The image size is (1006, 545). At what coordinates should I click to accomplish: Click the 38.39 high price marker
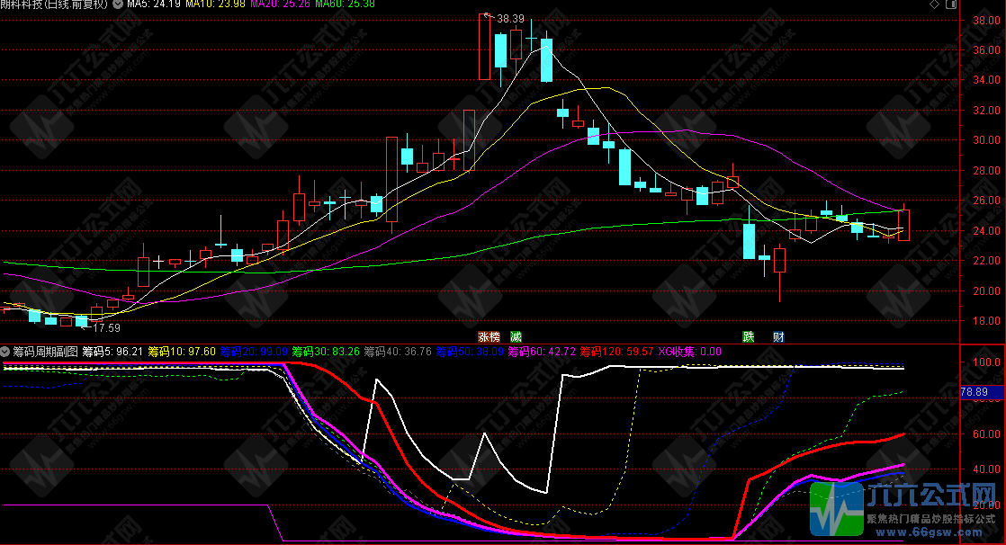509,18
